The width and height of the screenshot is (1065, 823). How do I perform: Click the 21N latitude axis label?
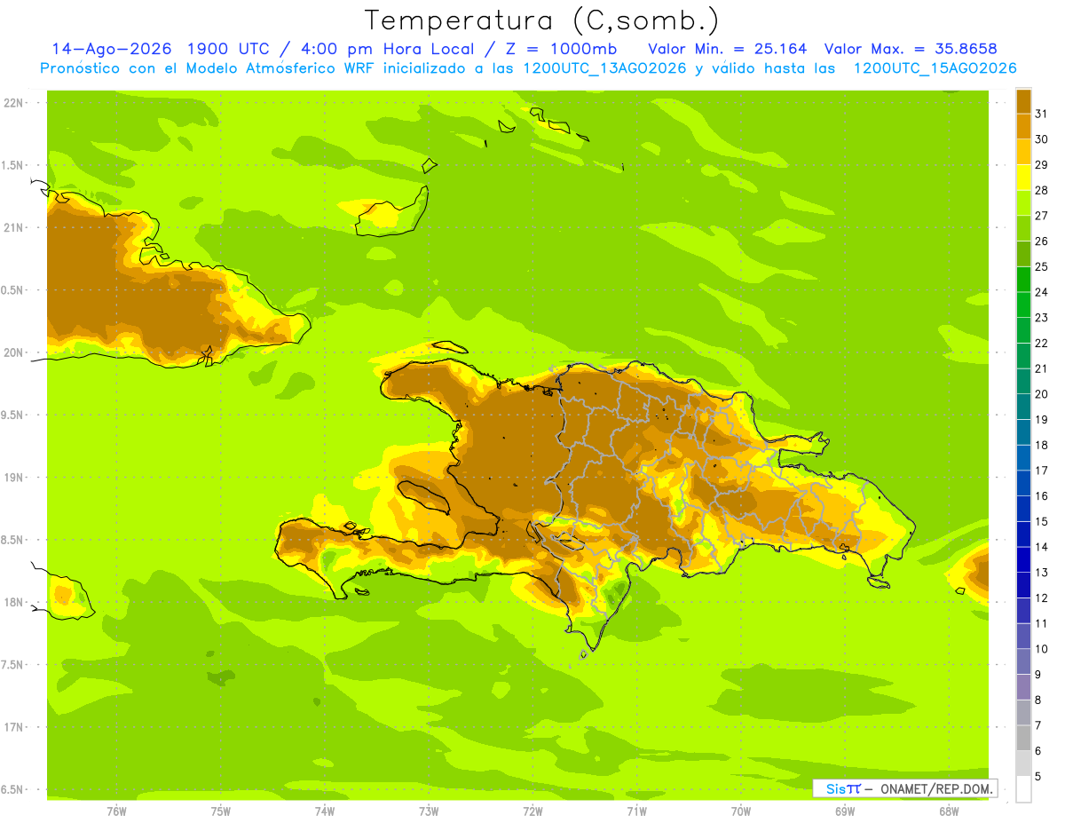tap(13, 227)
